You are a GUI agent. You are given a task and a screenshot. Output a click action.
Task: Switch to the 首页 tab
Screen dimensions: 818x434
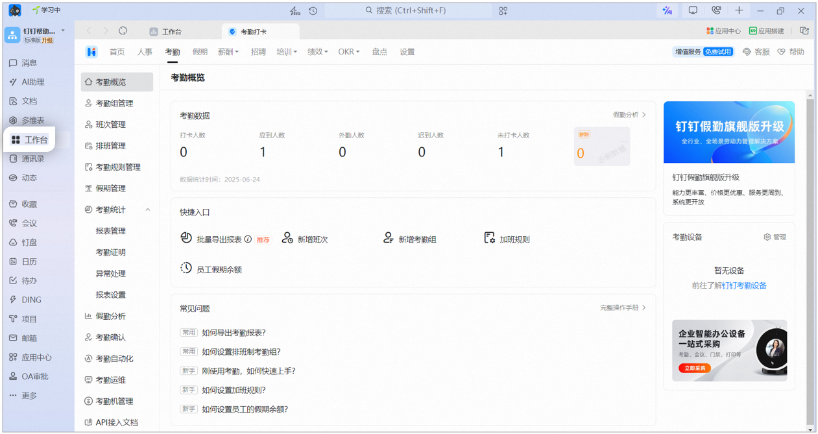pyautogui.click(x=117, y=52)
